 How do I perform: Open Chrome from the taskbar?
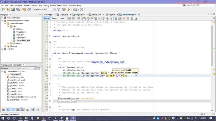tap(20, 118)
